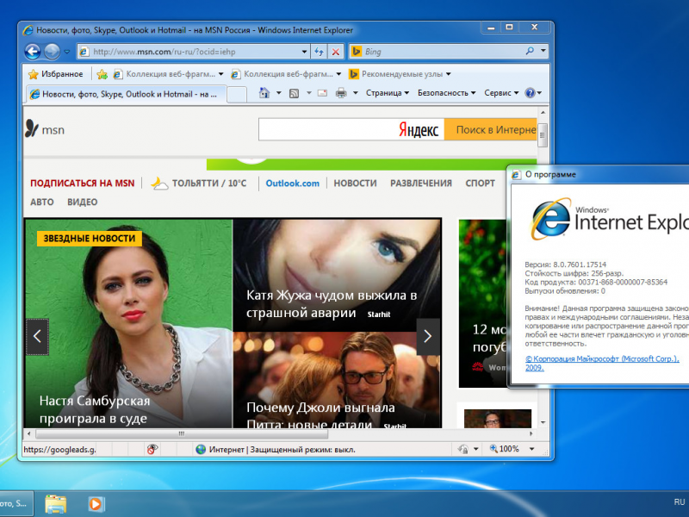Click horizontal scrollbar left arrow
689x517 pixels.
[x=29, y=434]
